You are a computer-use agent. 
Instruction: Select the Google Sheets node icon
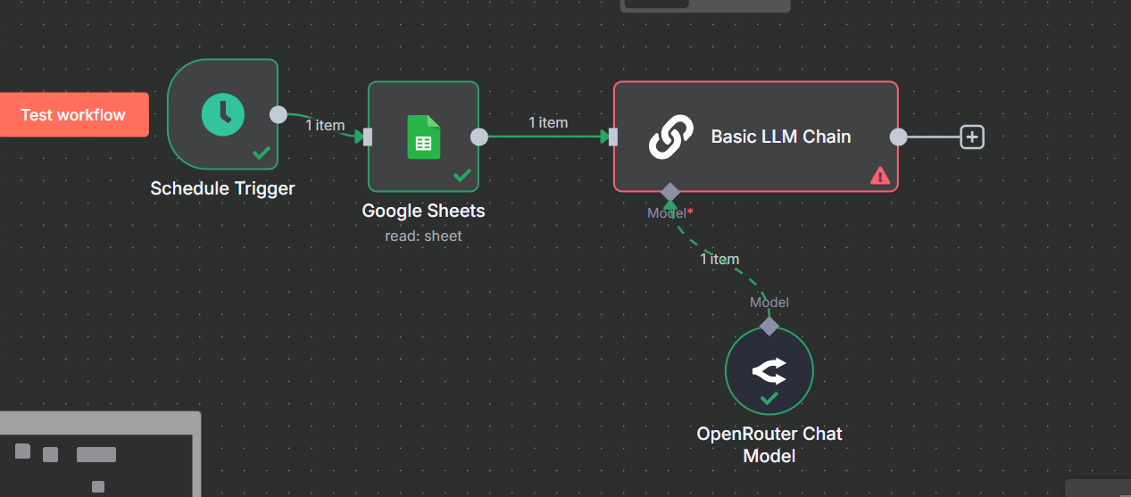pyautogui.click(x=423, y=137)
